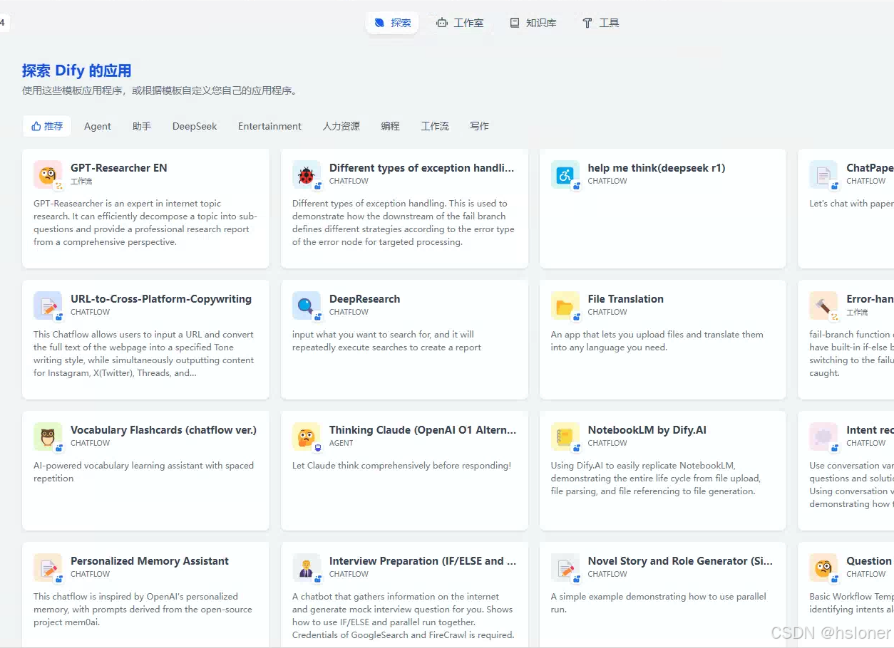894x648 pixels.
Task: Open the File Translation app title
Action: 626,299
